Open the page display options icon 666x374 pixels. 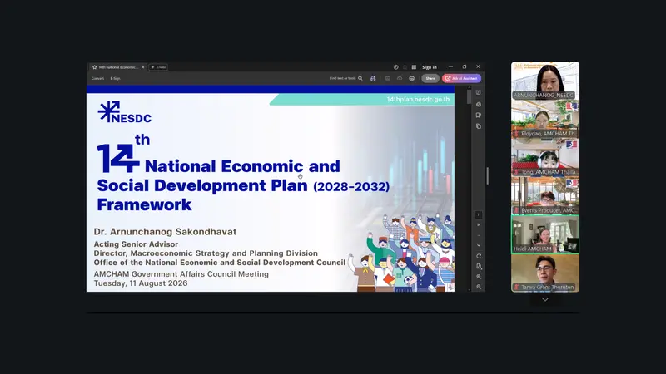[479, 266]
